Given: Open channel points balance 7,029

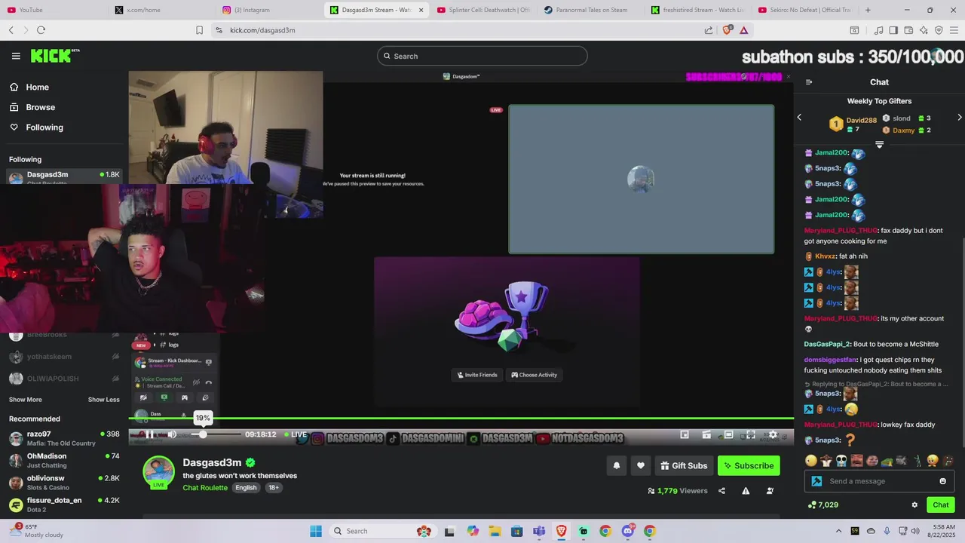Looking at the screenshot, I should point(823,505).
